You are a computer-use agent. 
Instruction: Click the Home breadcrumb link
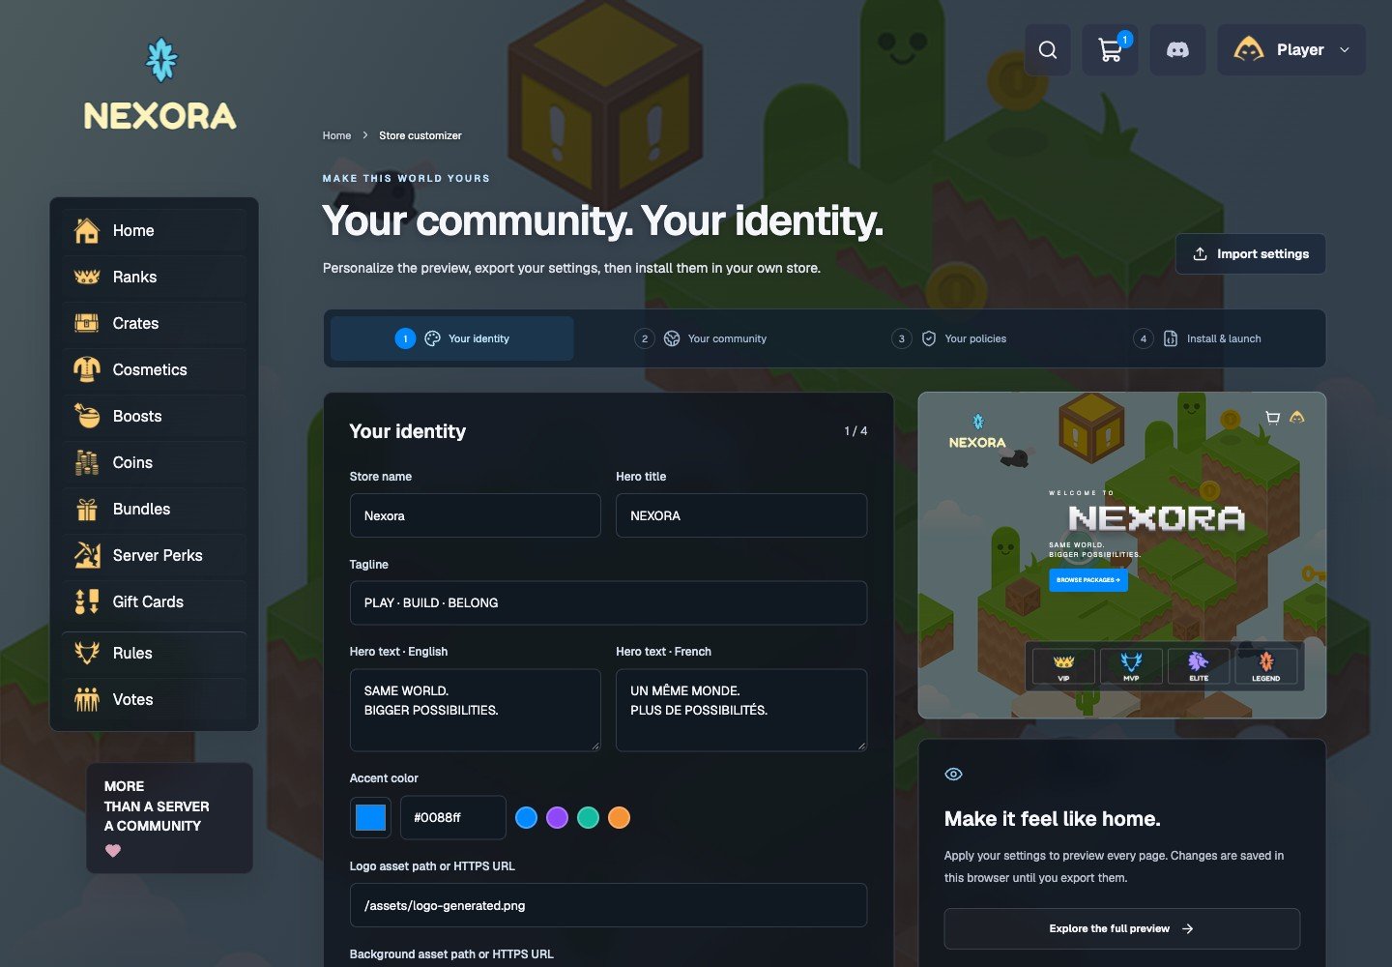pyautogui.click(x=336, y=135)
